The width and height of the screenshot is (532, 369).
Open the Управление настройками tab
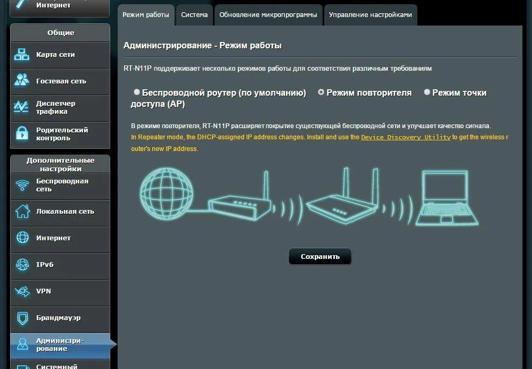371,15
